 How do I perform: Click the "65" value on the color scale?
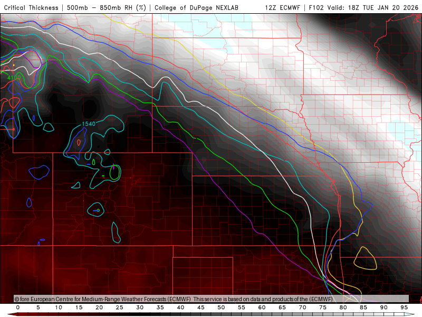(x=282, y=307)
